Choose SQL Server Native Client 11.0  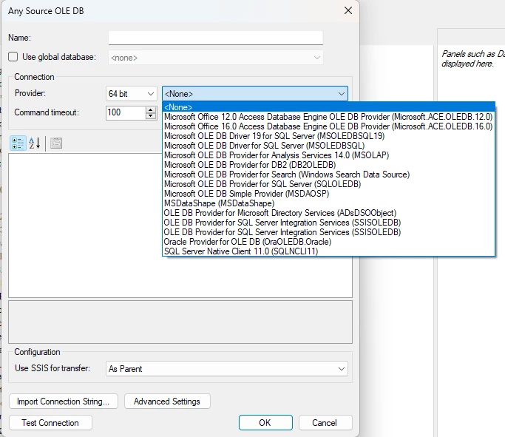tap(328, 251)
